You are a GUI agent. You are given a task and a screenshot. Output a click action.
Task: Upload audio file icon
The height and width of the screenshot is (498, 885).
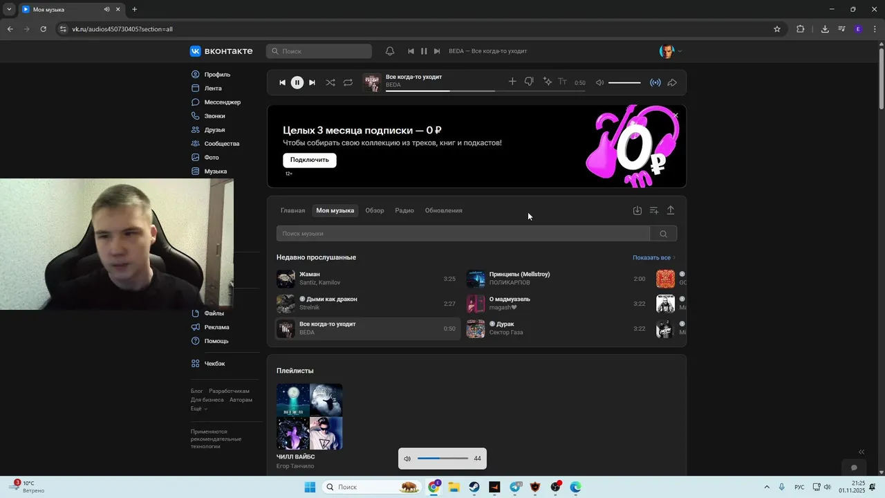click(x=671, y=210)
